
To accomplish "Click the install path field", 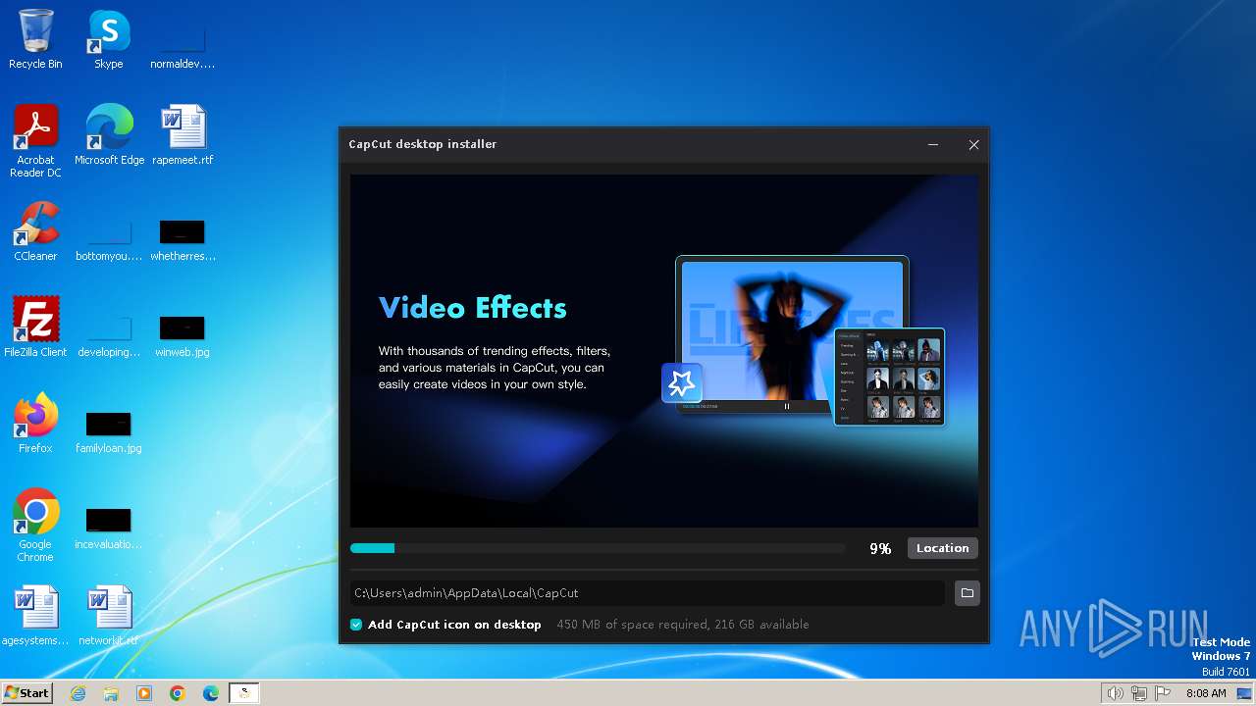I will tap(648, 593).
